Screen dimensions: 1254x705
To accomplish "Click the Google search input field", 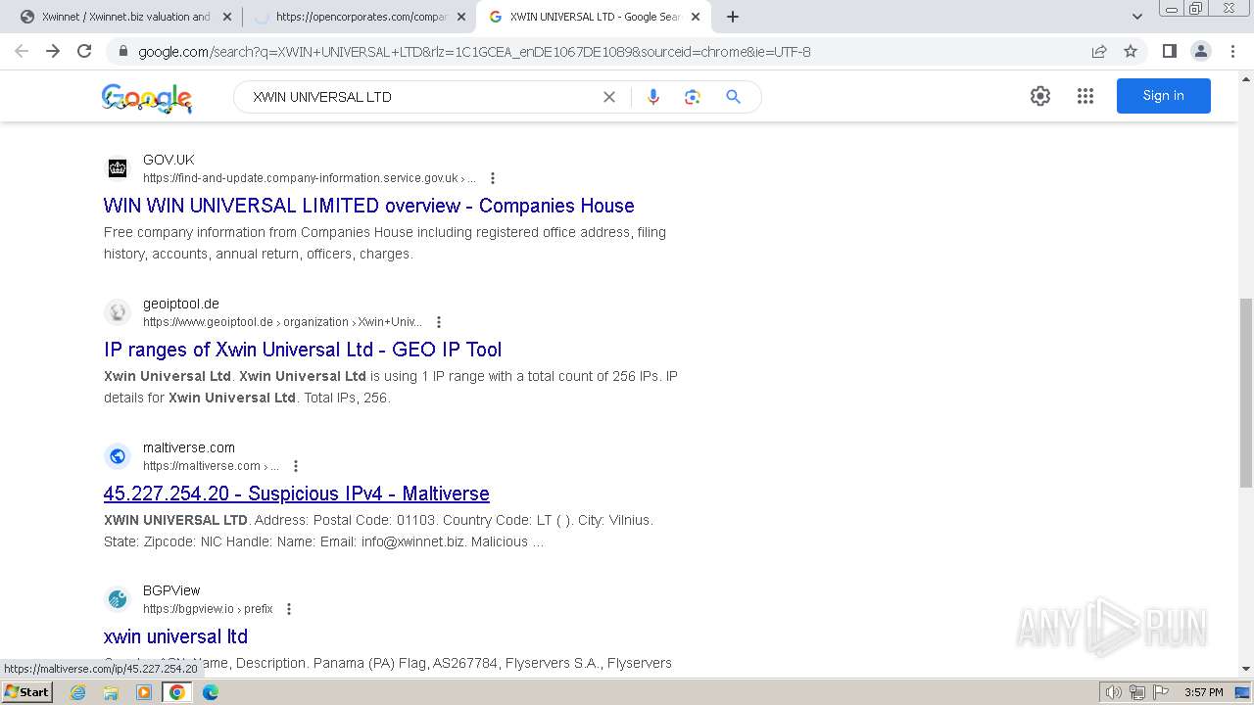I will point(421,97).
